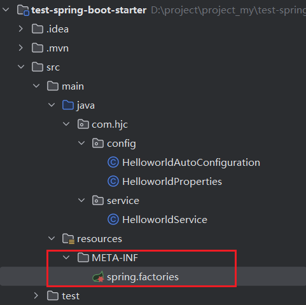Select HelloworldAutoConfiguration class name

pos(191,163)
